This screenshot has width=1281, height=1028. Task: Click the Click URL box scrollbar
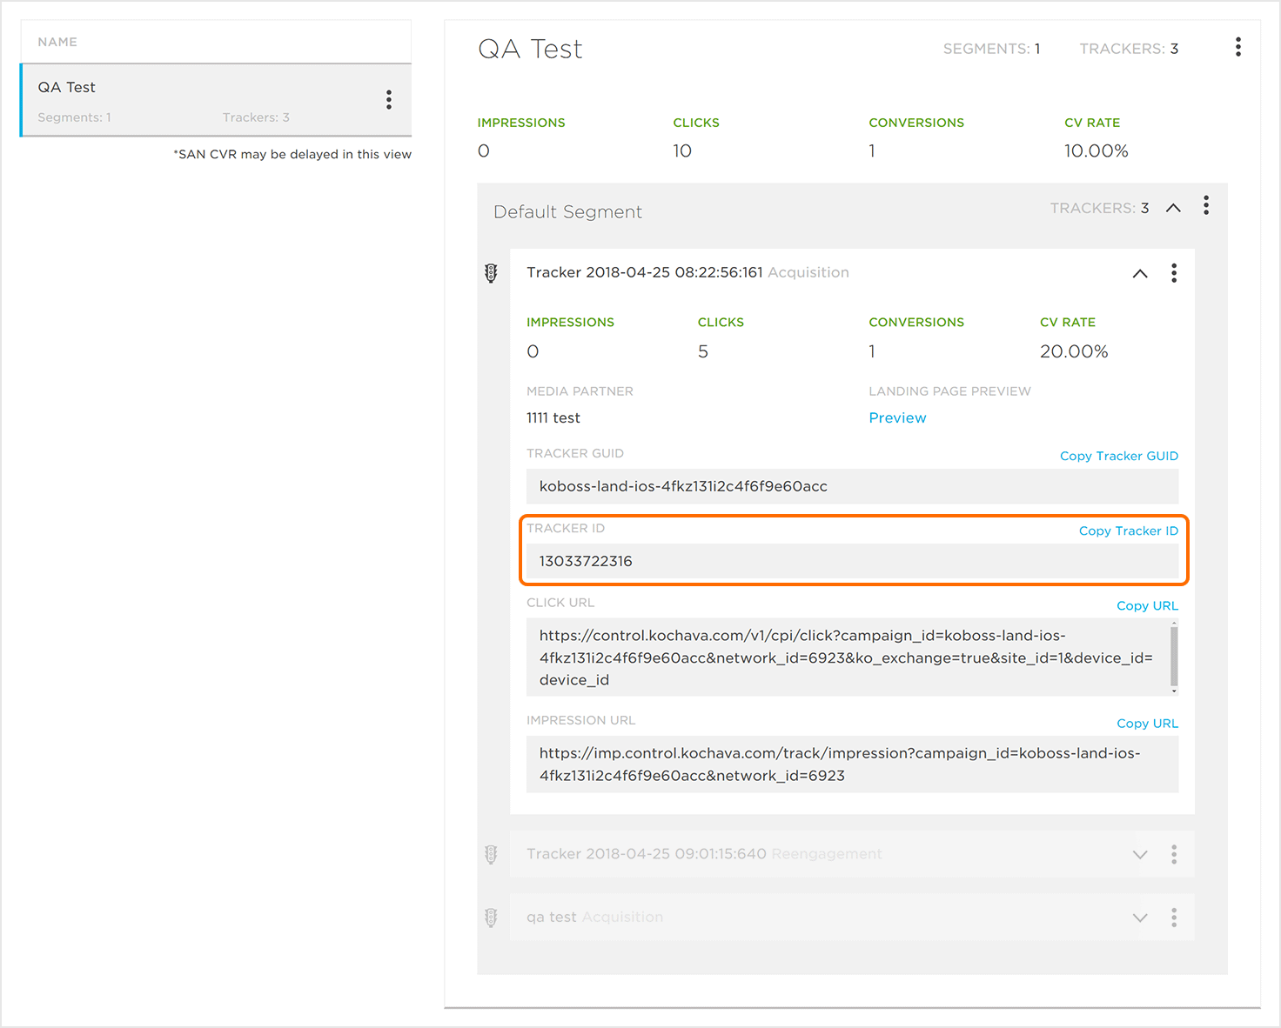(1174, 658)
